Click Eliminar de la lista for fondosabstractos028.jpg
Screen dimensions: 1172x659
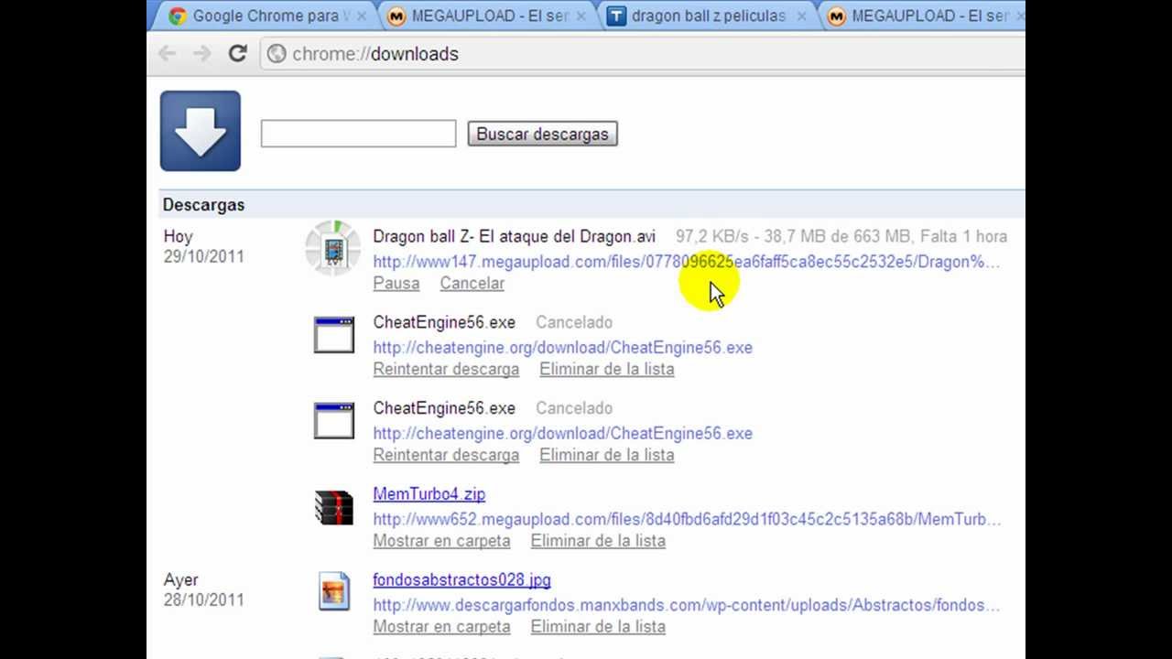pyautogui.click(x=598, y=627)
